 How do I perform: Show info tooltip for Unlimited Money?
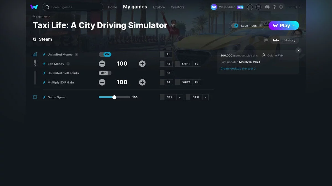(x=77, y=55)
